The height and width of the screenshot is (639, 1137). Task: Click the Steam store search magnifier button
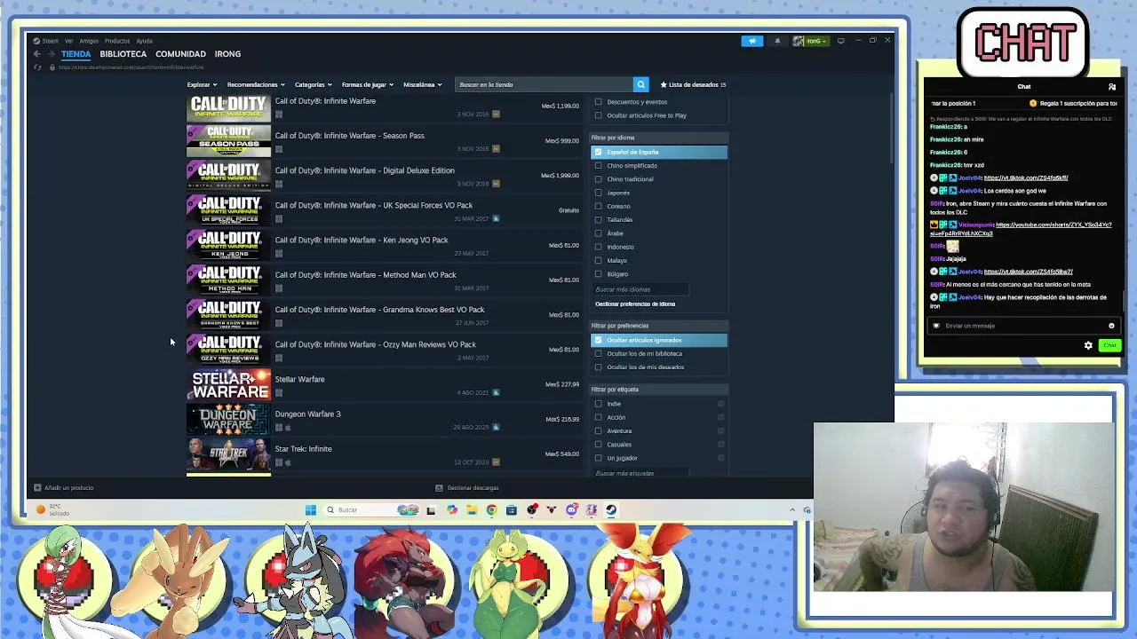(640, 84)
